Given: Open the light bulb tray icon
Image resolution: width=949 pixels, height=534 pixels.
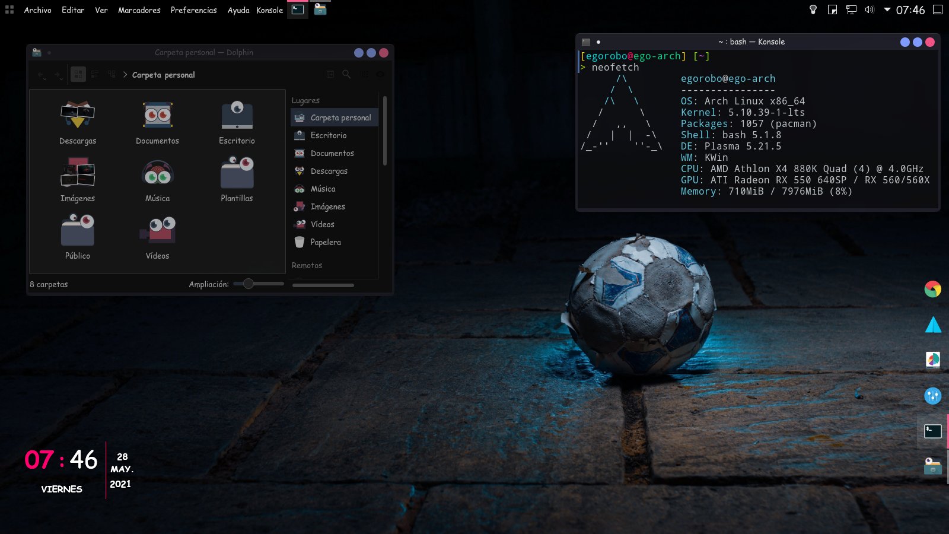Looking at the screenshot, I should pos(813,10).
